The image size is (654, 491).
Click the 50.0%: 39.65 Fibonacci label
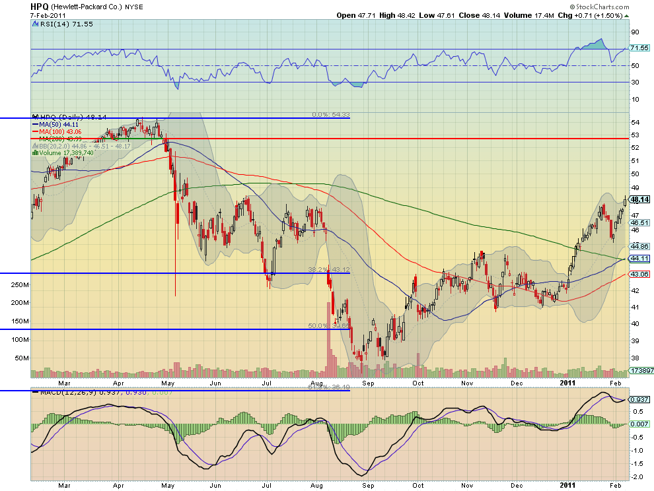(x=329, y=325)
